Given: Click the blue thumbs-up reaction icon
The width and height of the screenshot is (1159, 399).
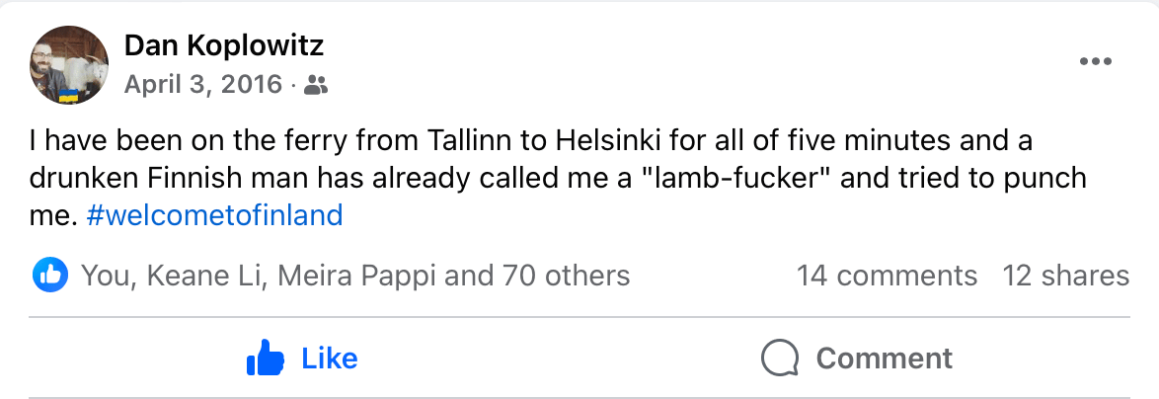Looking at the screenshot, I should point(49,275).
